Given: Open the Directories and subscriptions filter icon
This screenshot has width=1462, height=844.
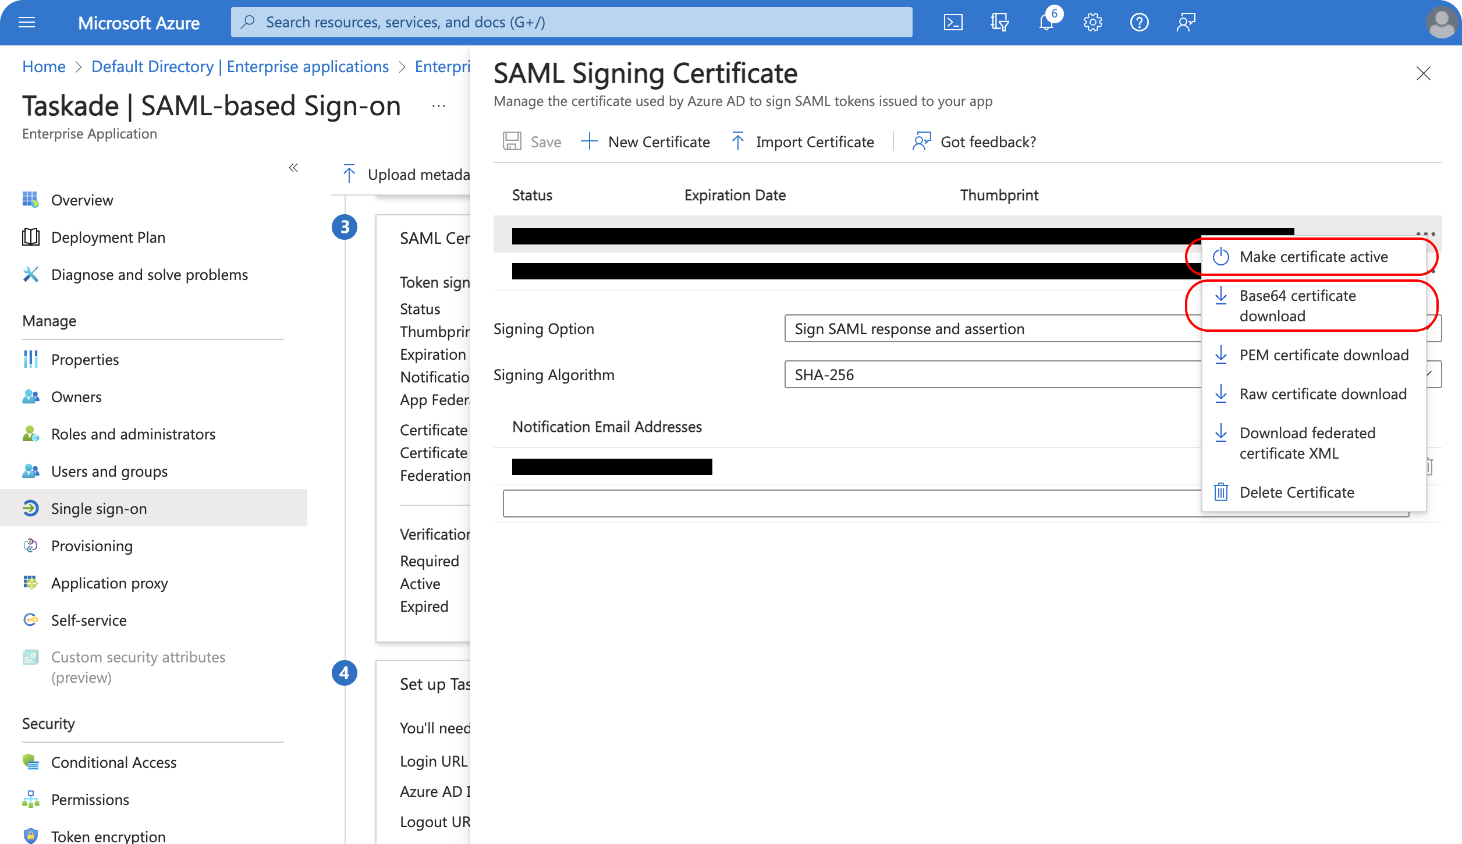Looking at the screenshot, I should tap(999, 23).
